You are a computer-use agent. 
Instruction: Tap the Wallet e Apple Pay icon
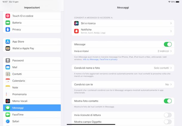8,48
